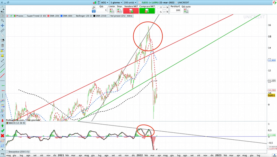Enable the T percentage checkbox
277x157 pixels.
click(x=158, y=8)
